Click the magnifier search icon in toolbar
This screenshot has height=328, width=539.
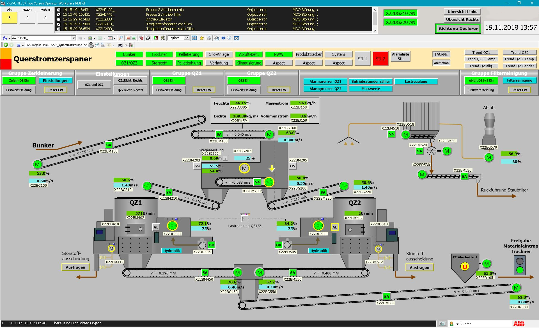(121, 38)
